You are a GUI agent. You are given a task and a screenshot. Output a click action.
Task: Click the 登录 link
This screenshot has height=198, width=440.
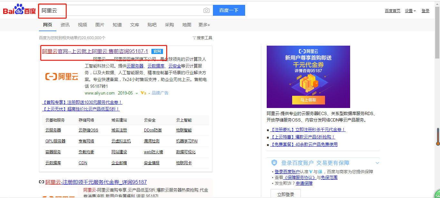click(x=426, y=11)
